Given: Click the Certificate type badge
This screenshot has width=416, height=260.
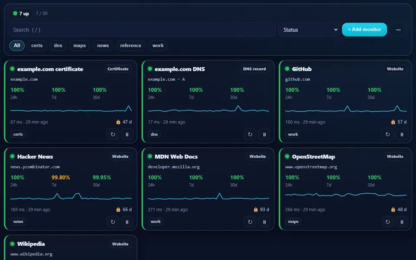Looking at the screenshot, I should tap(118, 69).
